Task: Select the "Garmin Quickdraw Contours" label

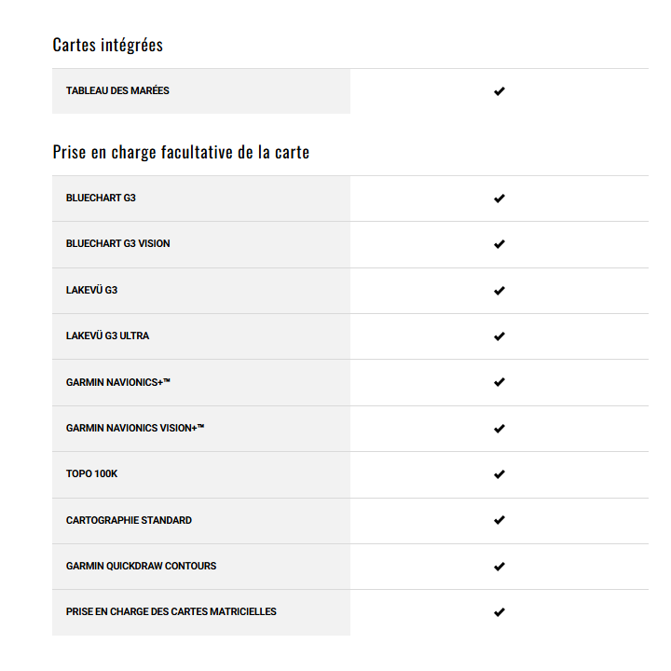Action: point(141,567)
